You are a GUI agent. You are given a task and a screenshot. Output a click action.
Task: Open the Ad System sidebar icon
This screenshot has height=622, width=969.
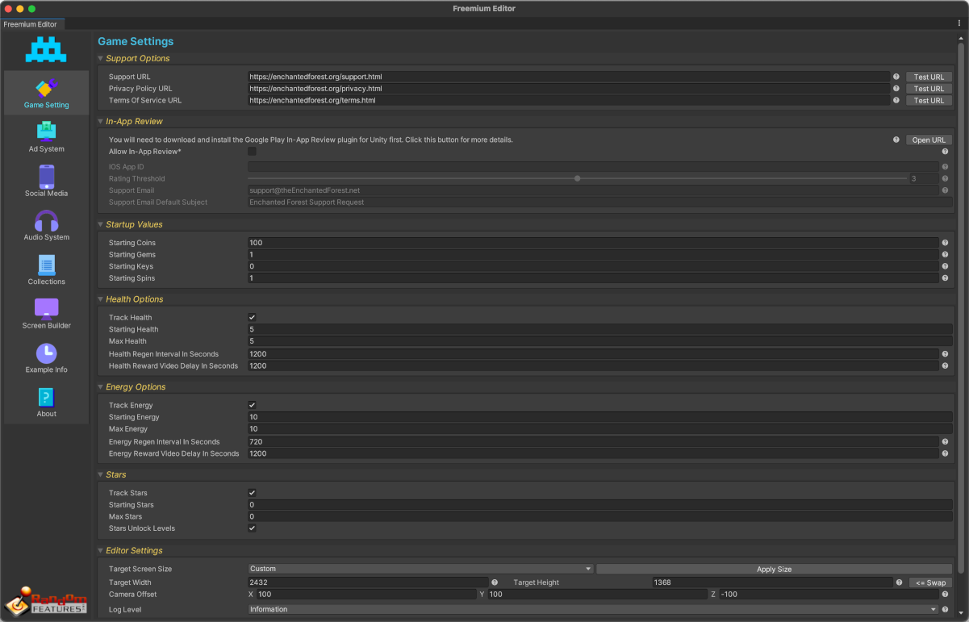point(46,131)
